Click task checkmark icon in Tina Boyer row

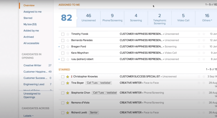point(204,83)
